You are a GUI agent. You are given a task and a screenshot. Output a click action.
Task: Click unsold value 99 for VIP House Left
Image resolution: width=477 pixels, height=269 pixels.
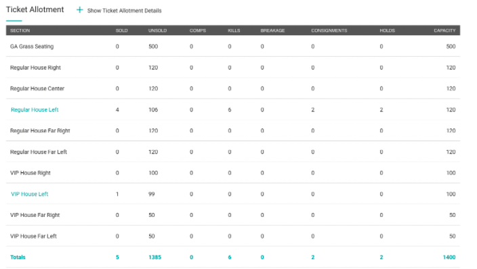[152, 194]
